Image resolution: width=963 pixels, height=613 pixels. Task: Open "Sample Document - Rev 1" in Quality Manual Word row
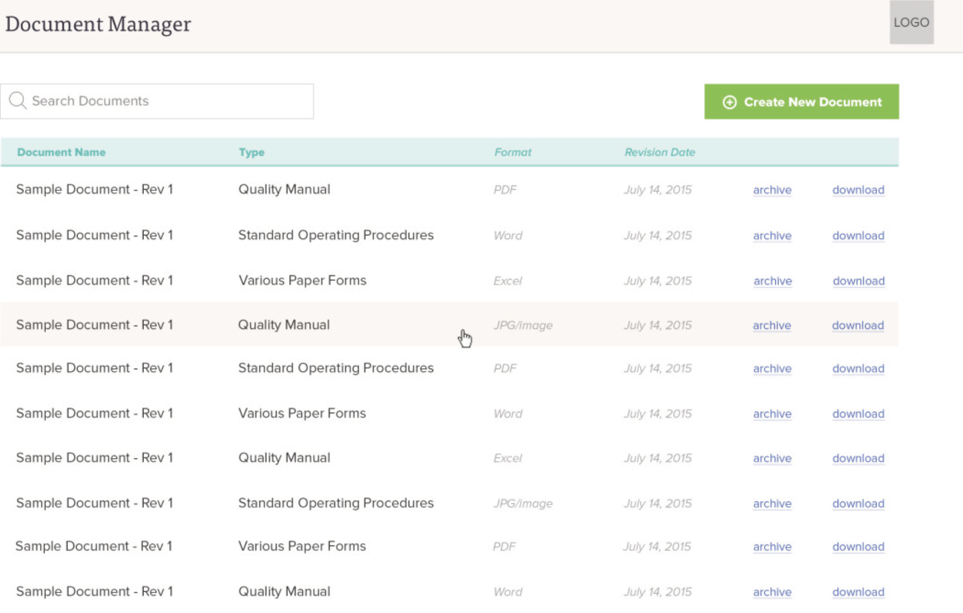coord(95,592)
